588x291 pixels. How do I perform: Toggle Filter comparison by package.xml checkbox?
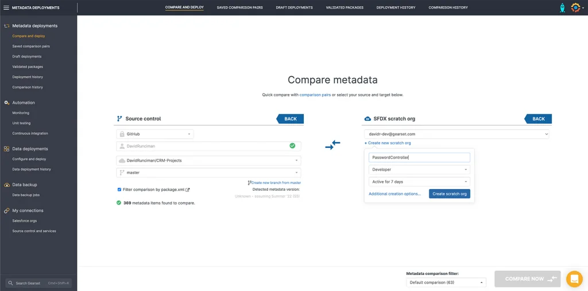click(x=119, y=190)
